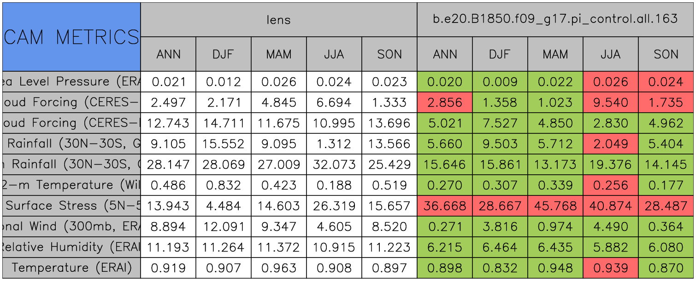Click the red 36.668 cell

444,206
